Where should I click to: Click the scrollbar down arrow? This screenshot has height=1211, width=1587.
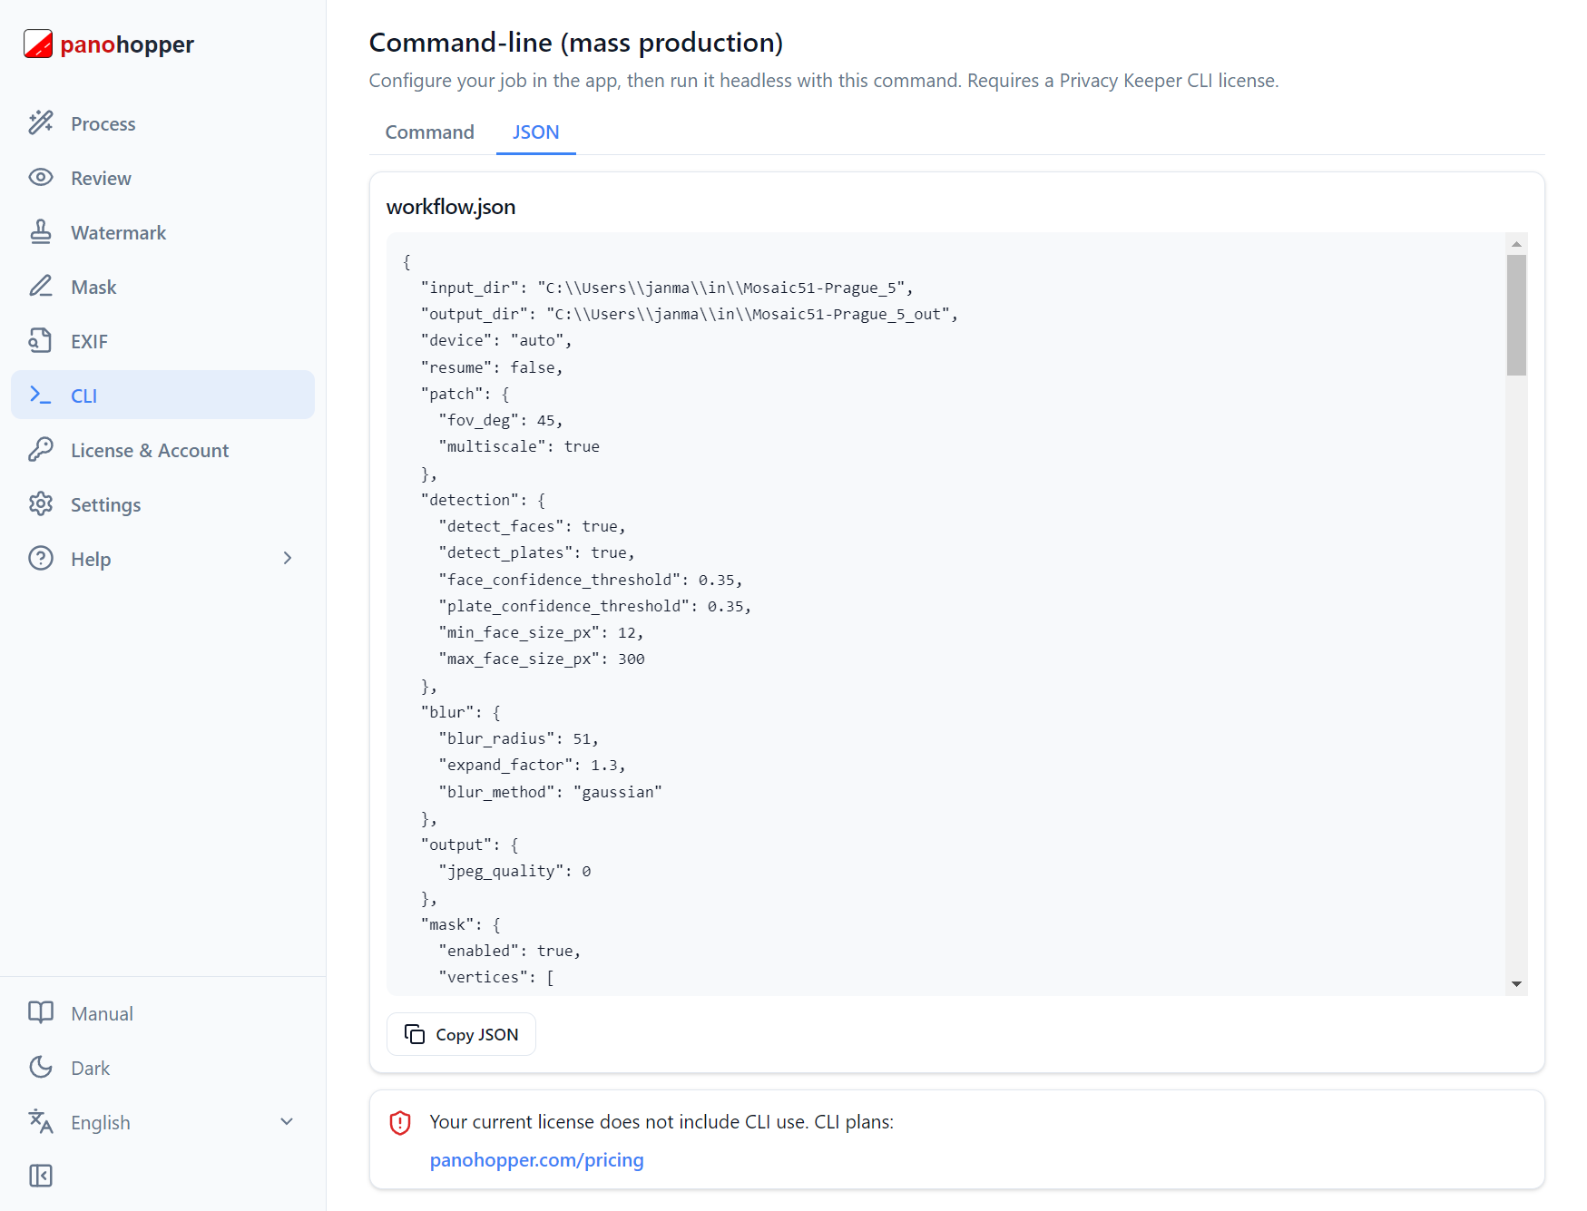coord(1516,984)
